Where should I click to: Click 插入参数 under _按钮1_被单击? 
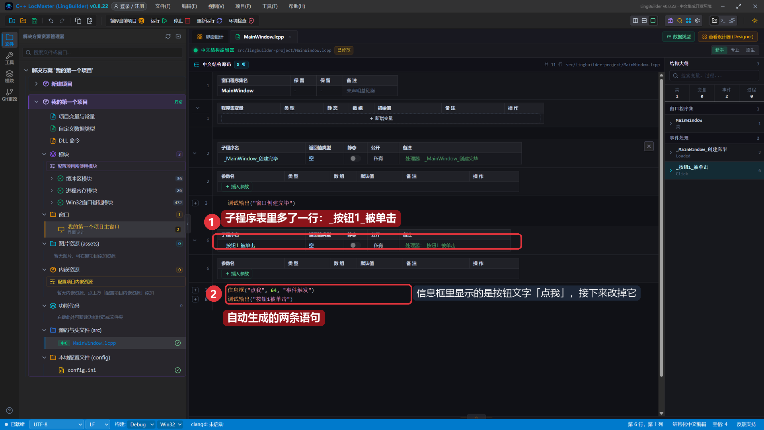coord(237,274)
